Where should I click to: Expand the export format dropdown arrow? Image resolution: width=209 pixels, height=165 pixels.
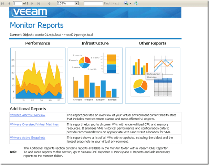[130, 3]
